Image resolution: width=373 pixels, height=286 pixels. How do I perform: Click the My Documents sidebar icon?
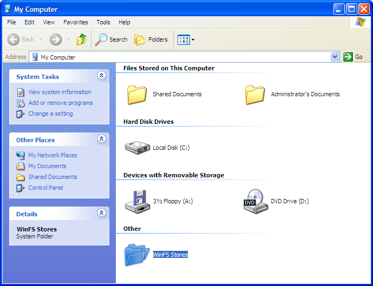[x=21, y=167]
